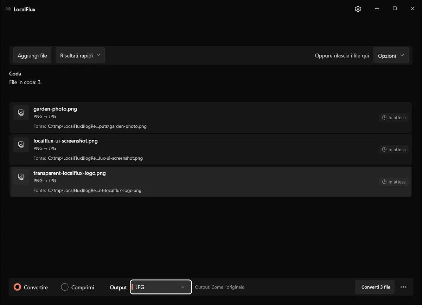Viewport: 422px width, 305px height.
Task: Select the localflux-ui-screenshot.png file name
Action: [x=65, y=141]
